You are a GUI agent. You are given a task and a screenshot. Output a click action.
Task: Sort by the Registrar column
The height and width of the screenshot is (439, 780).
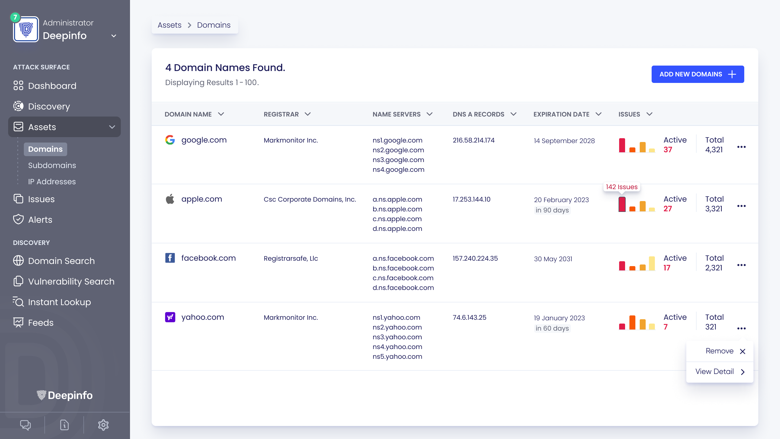click(x=308, y=114)
